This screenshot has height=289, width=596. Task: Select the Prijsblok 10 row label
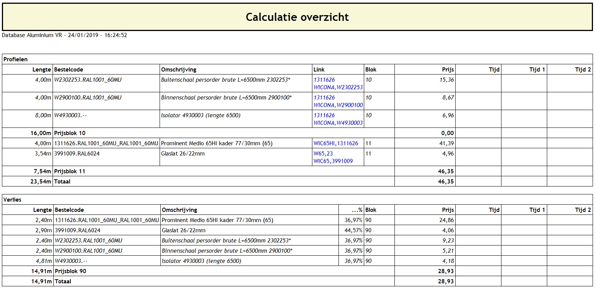click(70, 133)
